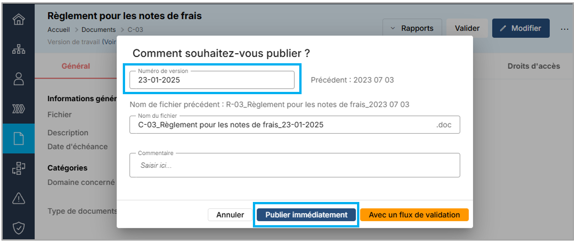
Task: Open the workflow diagram sidebar icon
Action: coord(19,168)
